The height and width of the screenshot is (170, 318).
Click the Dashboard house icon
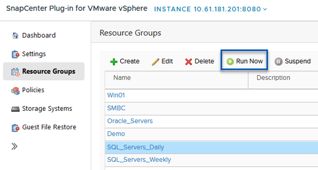[15, 36]
